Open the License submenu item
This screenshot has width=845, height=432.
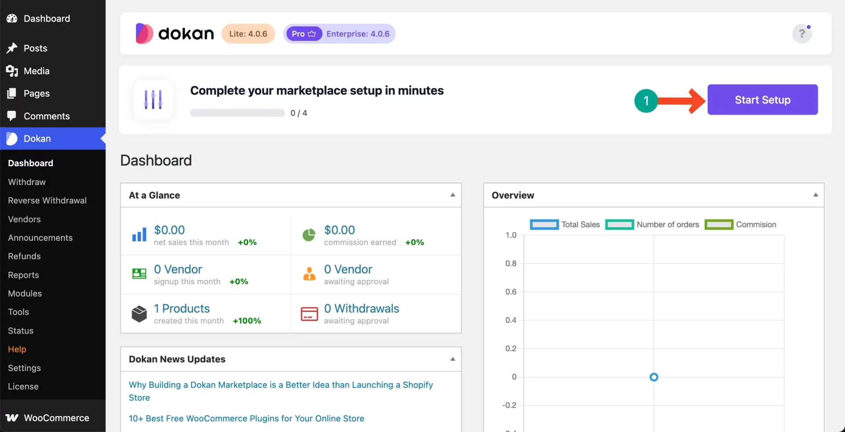point(23,387)
